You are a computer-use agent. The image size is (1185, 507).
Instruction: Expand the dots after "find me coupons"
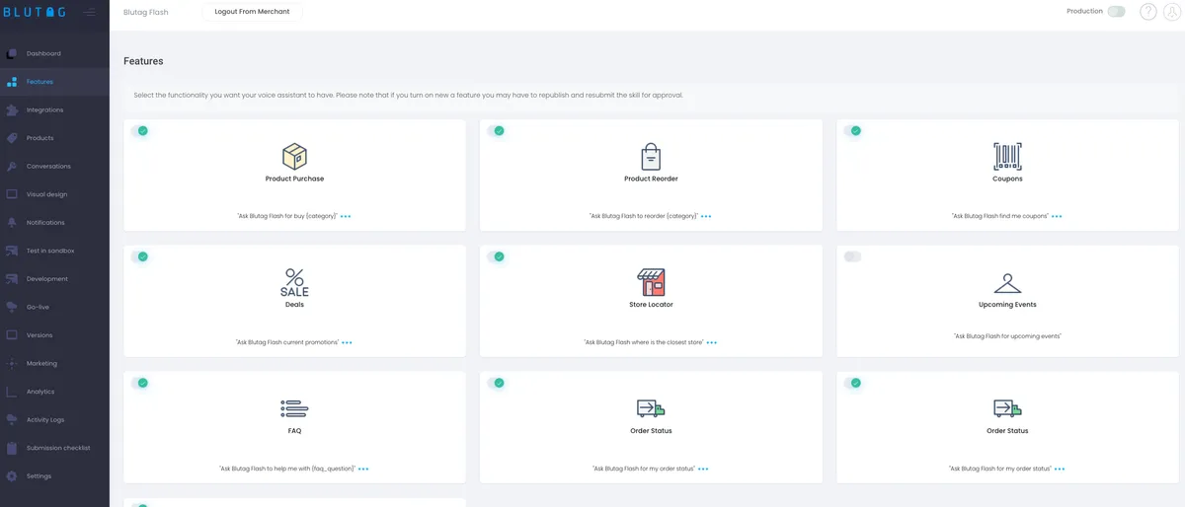(x=1057, y=216)
